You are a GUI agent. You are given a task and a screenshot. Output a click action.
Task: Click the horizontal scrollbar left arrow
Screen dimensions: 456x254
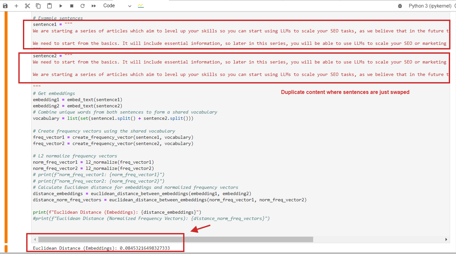(x=35, y=240)
